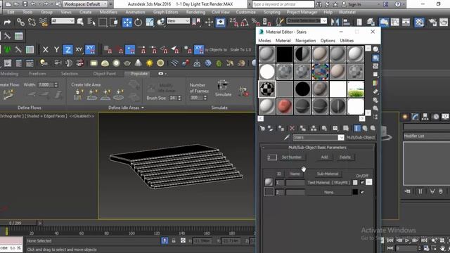Click the None sub-material button
This screenshot has width=450, height=253.
click(x=329, y=192)
